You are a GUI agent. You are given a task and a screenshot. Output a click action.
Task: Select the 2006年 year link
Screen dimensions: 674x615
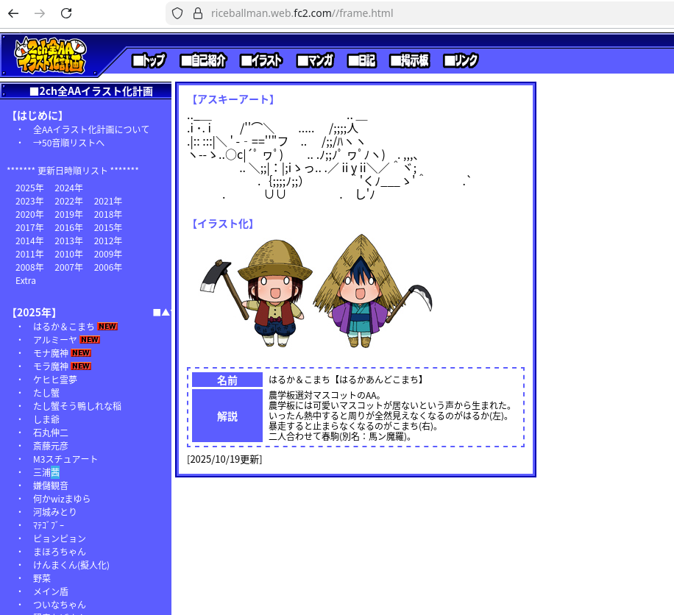pos(108,267)
